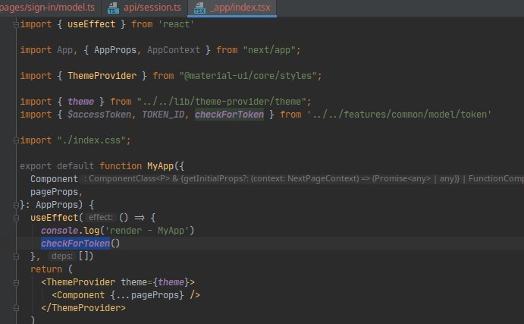Switch to the pages/sign-in/model.ts tab
Image resolution: width=524 pixels, height=324 pixels.
pyautogui.click(x=47, y=8)
